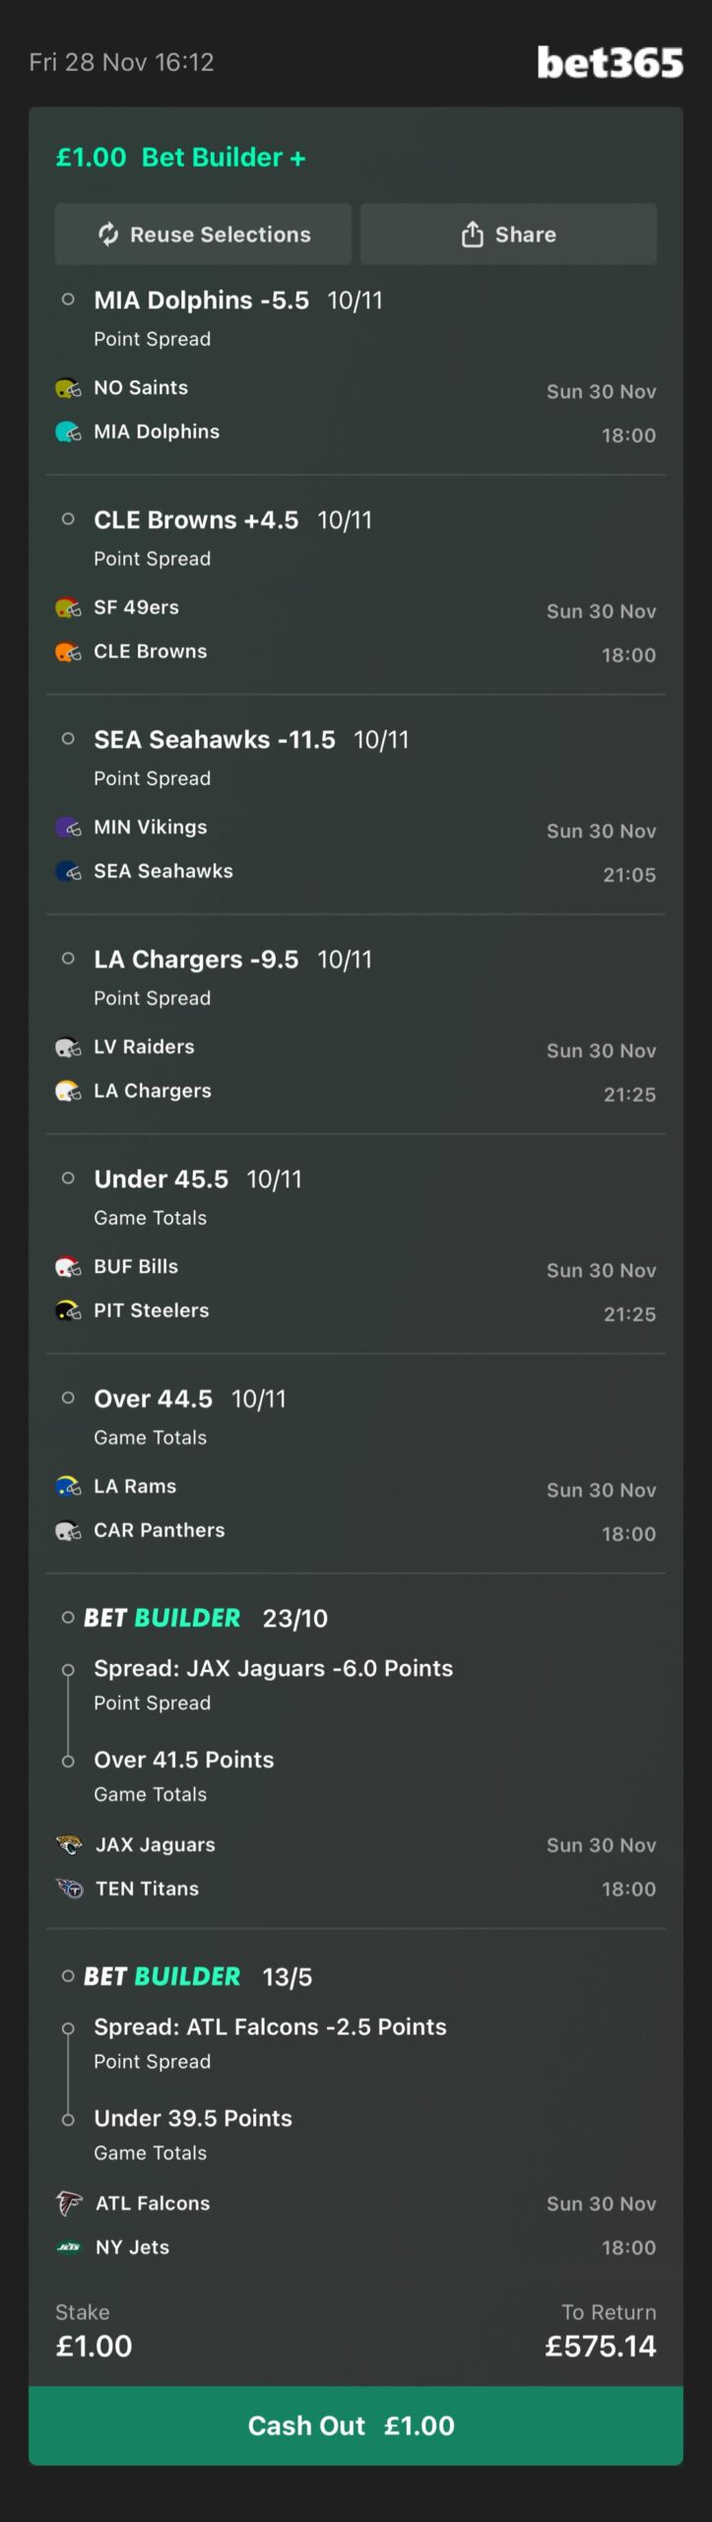Select the Under 45.5 status circle

(68, 1178)
